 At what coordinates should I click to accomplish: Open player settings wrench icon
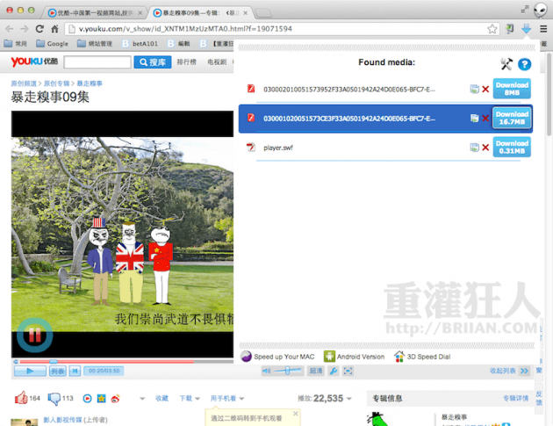click(x=334, y=371)
